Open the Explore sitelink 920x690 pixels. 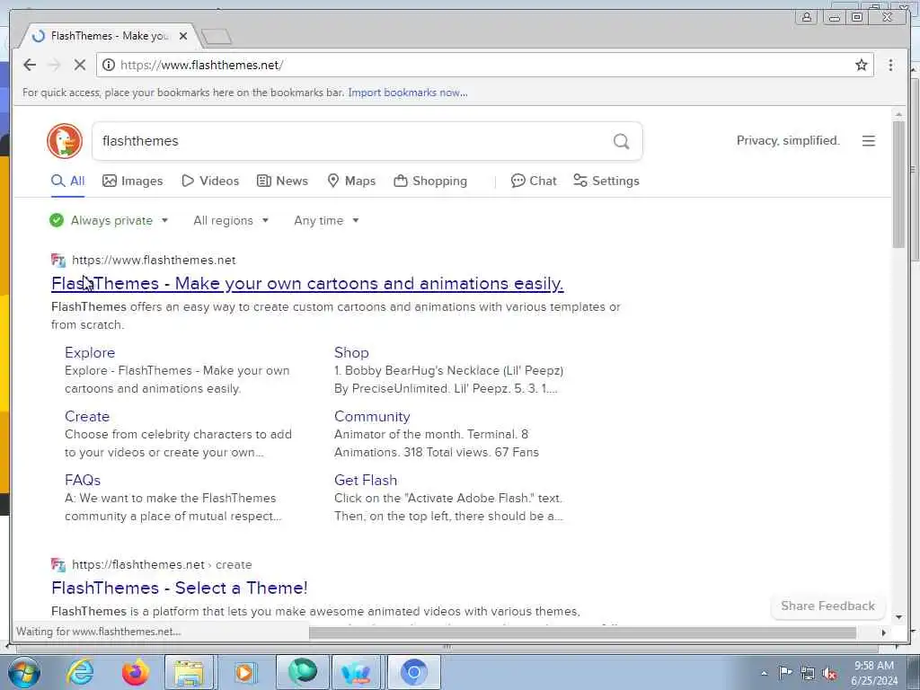(90, 352)
